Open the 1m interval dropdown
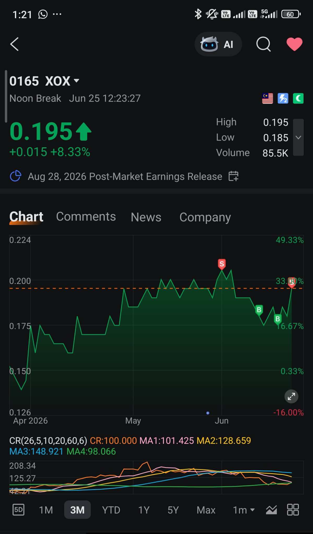This screenshot has height=534, width=313. pos(244,510)
